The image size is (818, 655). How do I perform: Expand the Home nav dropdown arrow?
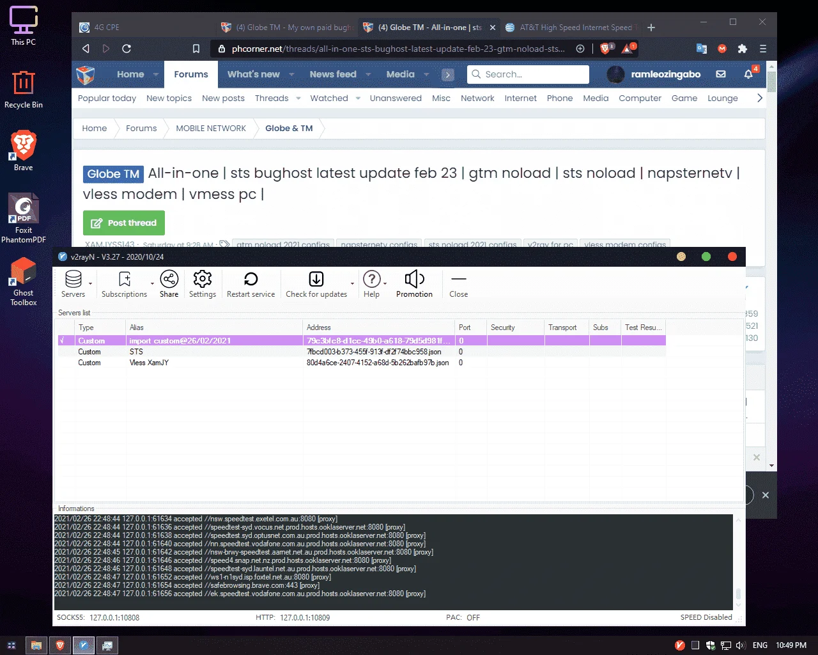[x=156, y=75]
